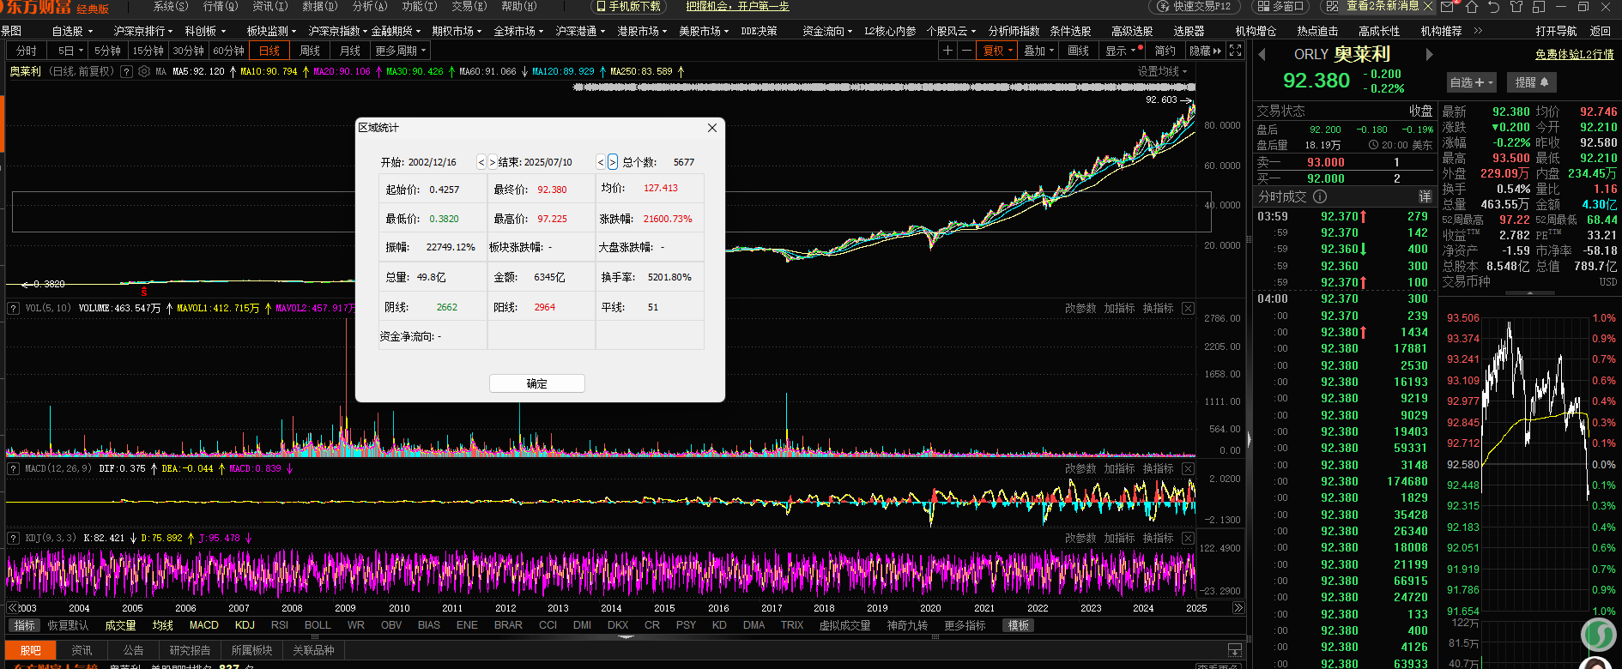The height and width of the screenshot is (669, 1622).
Task: Click the home icon in title bar
Action: click(1472, 7)
